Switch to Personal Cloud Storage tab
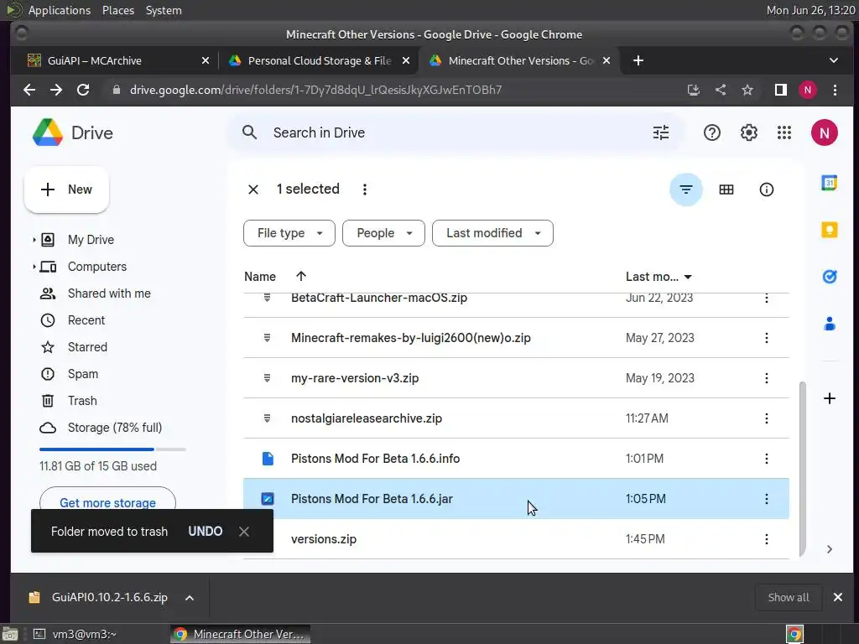Image resolution: width=859 pixels, height=644 pixels. pos(319,60)
